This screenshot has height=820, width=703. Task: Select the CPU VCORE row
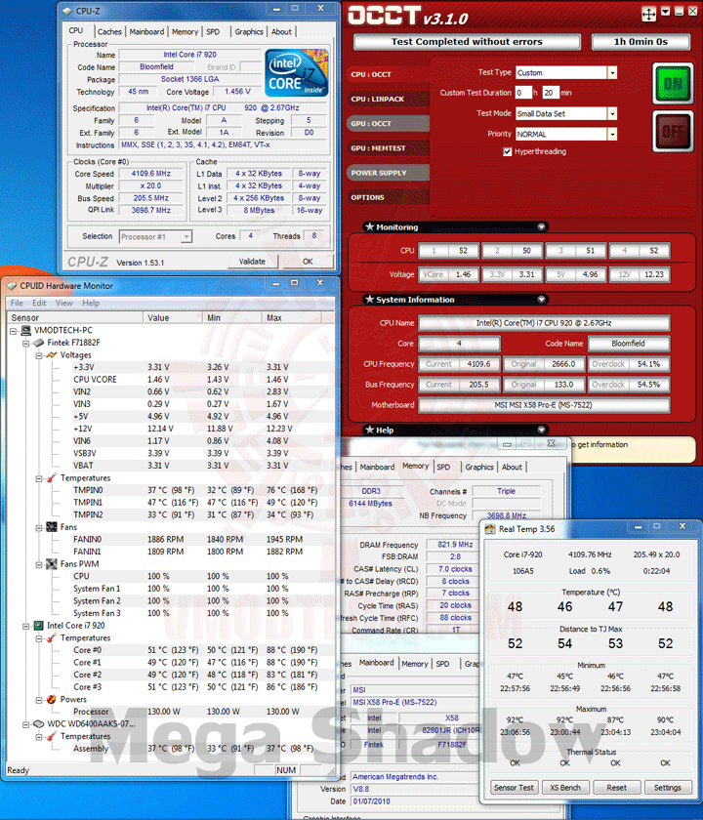click(x=170, y=380)
